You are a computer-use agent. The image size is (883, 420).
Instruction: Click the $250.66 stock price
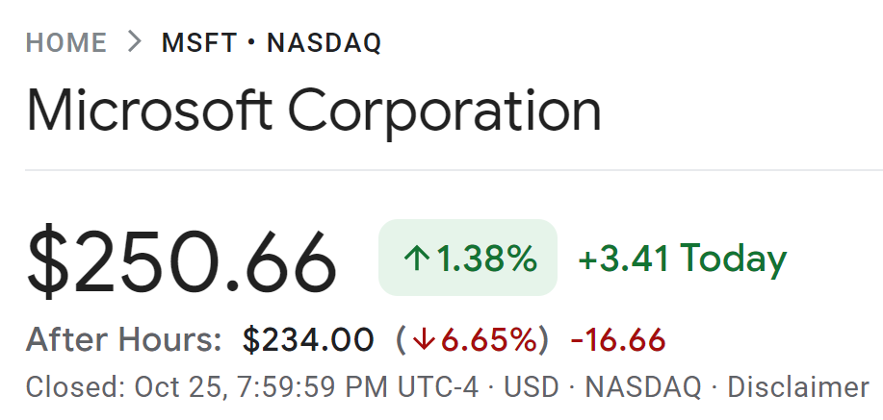181,262
